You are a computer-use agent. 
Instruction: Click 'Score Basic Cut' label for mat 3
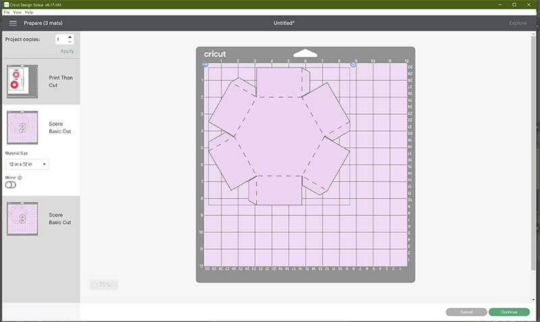point(60,219)
